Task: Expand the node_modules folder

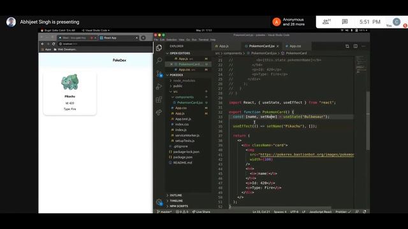Action: pyautogui.click(x=184, y=81)
